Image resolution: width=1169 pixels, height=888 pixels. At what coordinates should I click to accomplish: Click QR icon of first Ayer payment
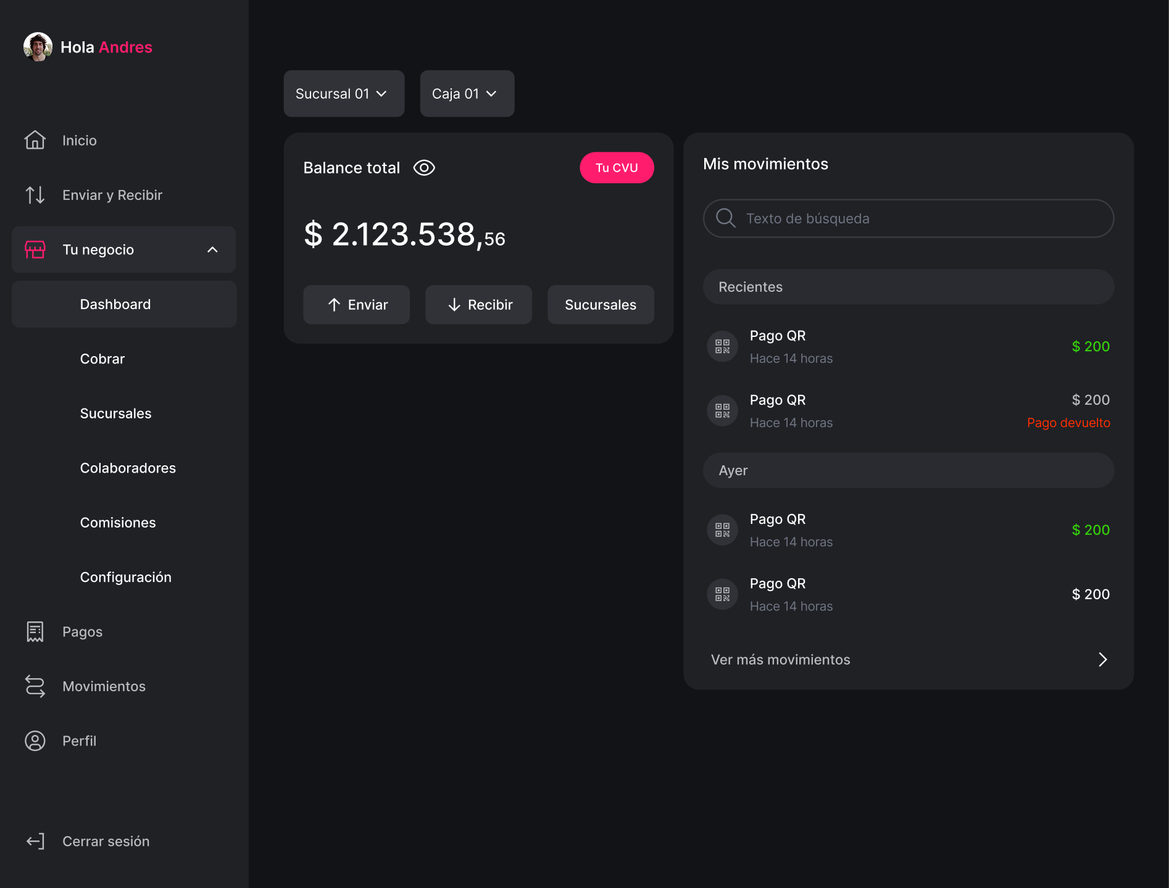tap(722, 530)
